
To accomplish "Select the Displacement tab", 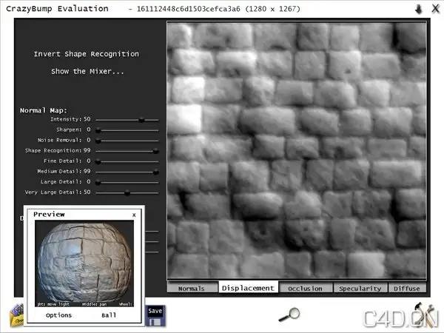I will click(x=248, y=287).
